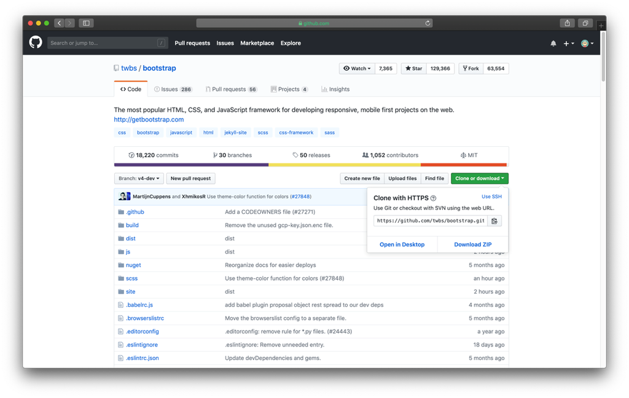Open the notifications bell

553,44
